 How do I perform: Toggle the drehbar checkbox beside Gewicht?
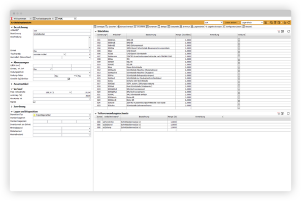pyautogui.click(x=69, y=79)
